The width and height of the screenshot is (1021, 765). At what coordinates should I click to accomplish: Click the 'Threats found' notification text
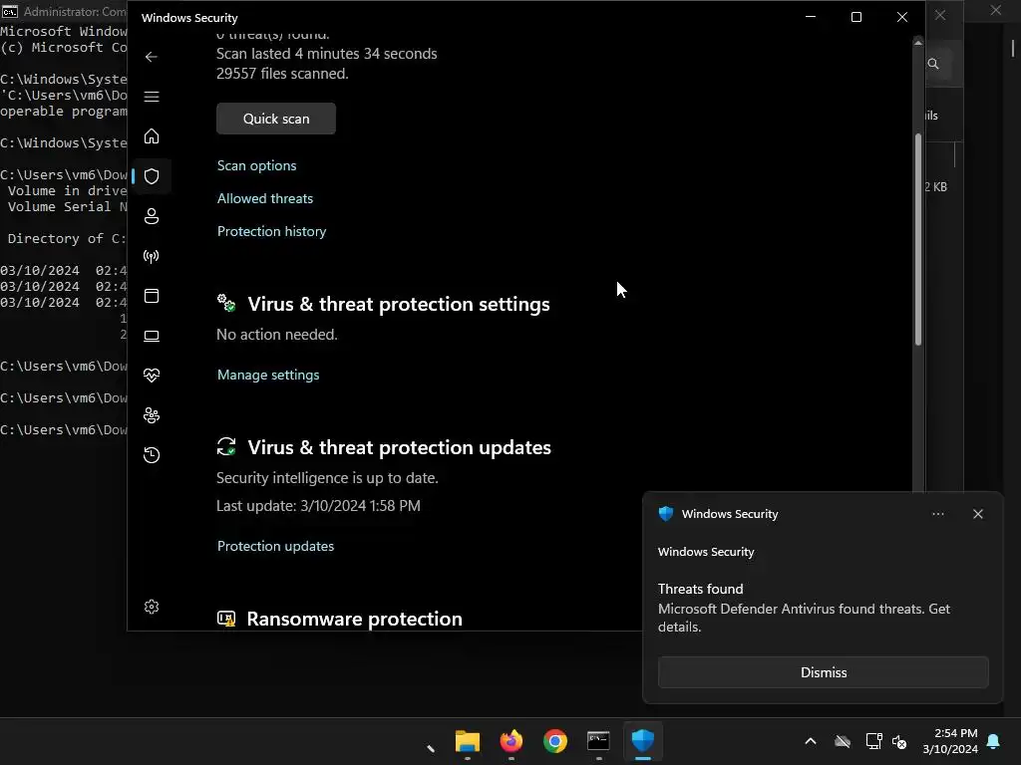700,589
